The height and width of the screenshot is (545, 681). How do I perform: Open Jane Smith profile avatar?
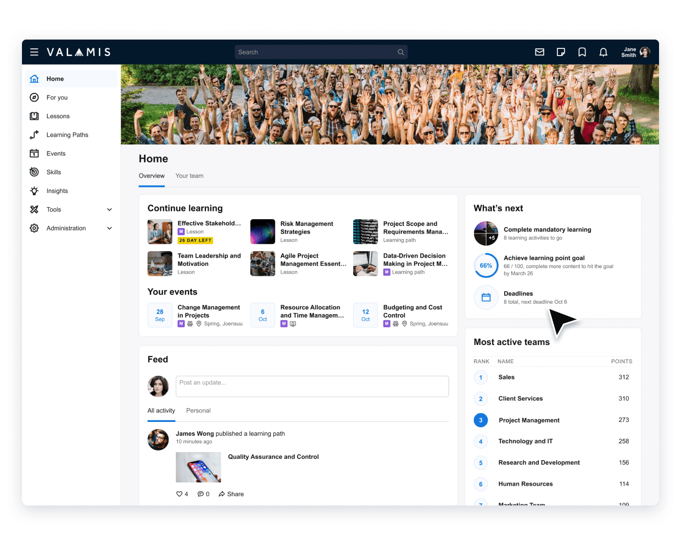[x=645, y=52]
